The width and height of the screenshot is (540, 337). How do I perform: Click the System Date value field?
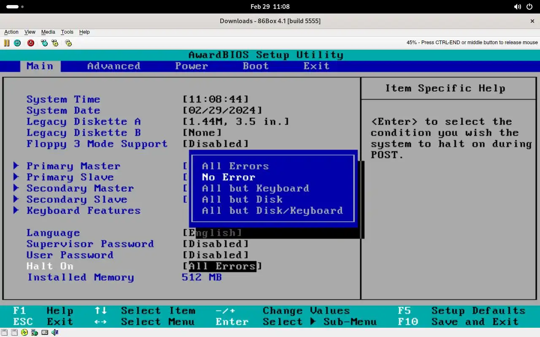pos(222,110)
